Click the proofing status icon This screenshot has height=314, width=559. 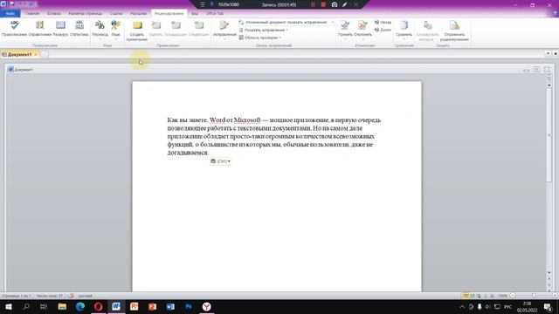[x=72, y=296]
